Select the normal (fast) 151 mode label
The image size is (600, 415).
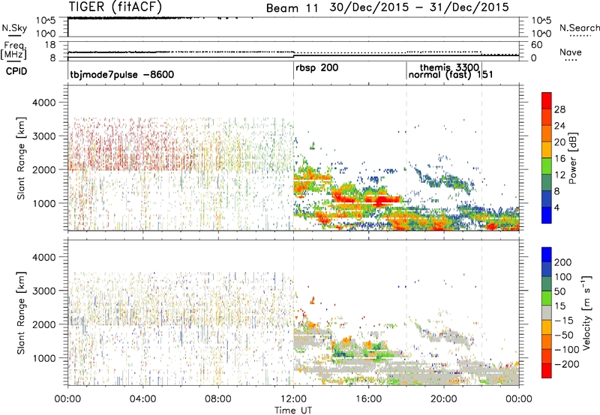tap(451, 75)
